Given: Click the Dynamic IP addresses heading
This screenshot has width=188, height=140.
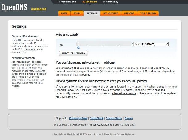Looking at the screenshot, I should click(24, 36).
